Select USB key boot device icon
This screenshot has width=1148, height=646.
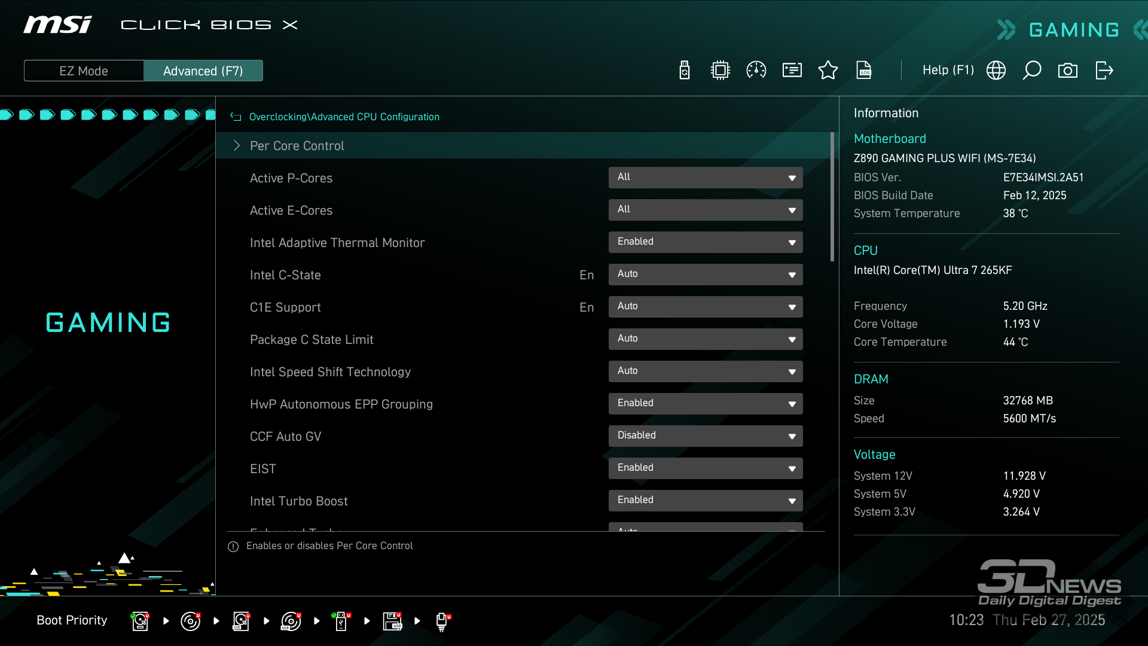(341, 621)
